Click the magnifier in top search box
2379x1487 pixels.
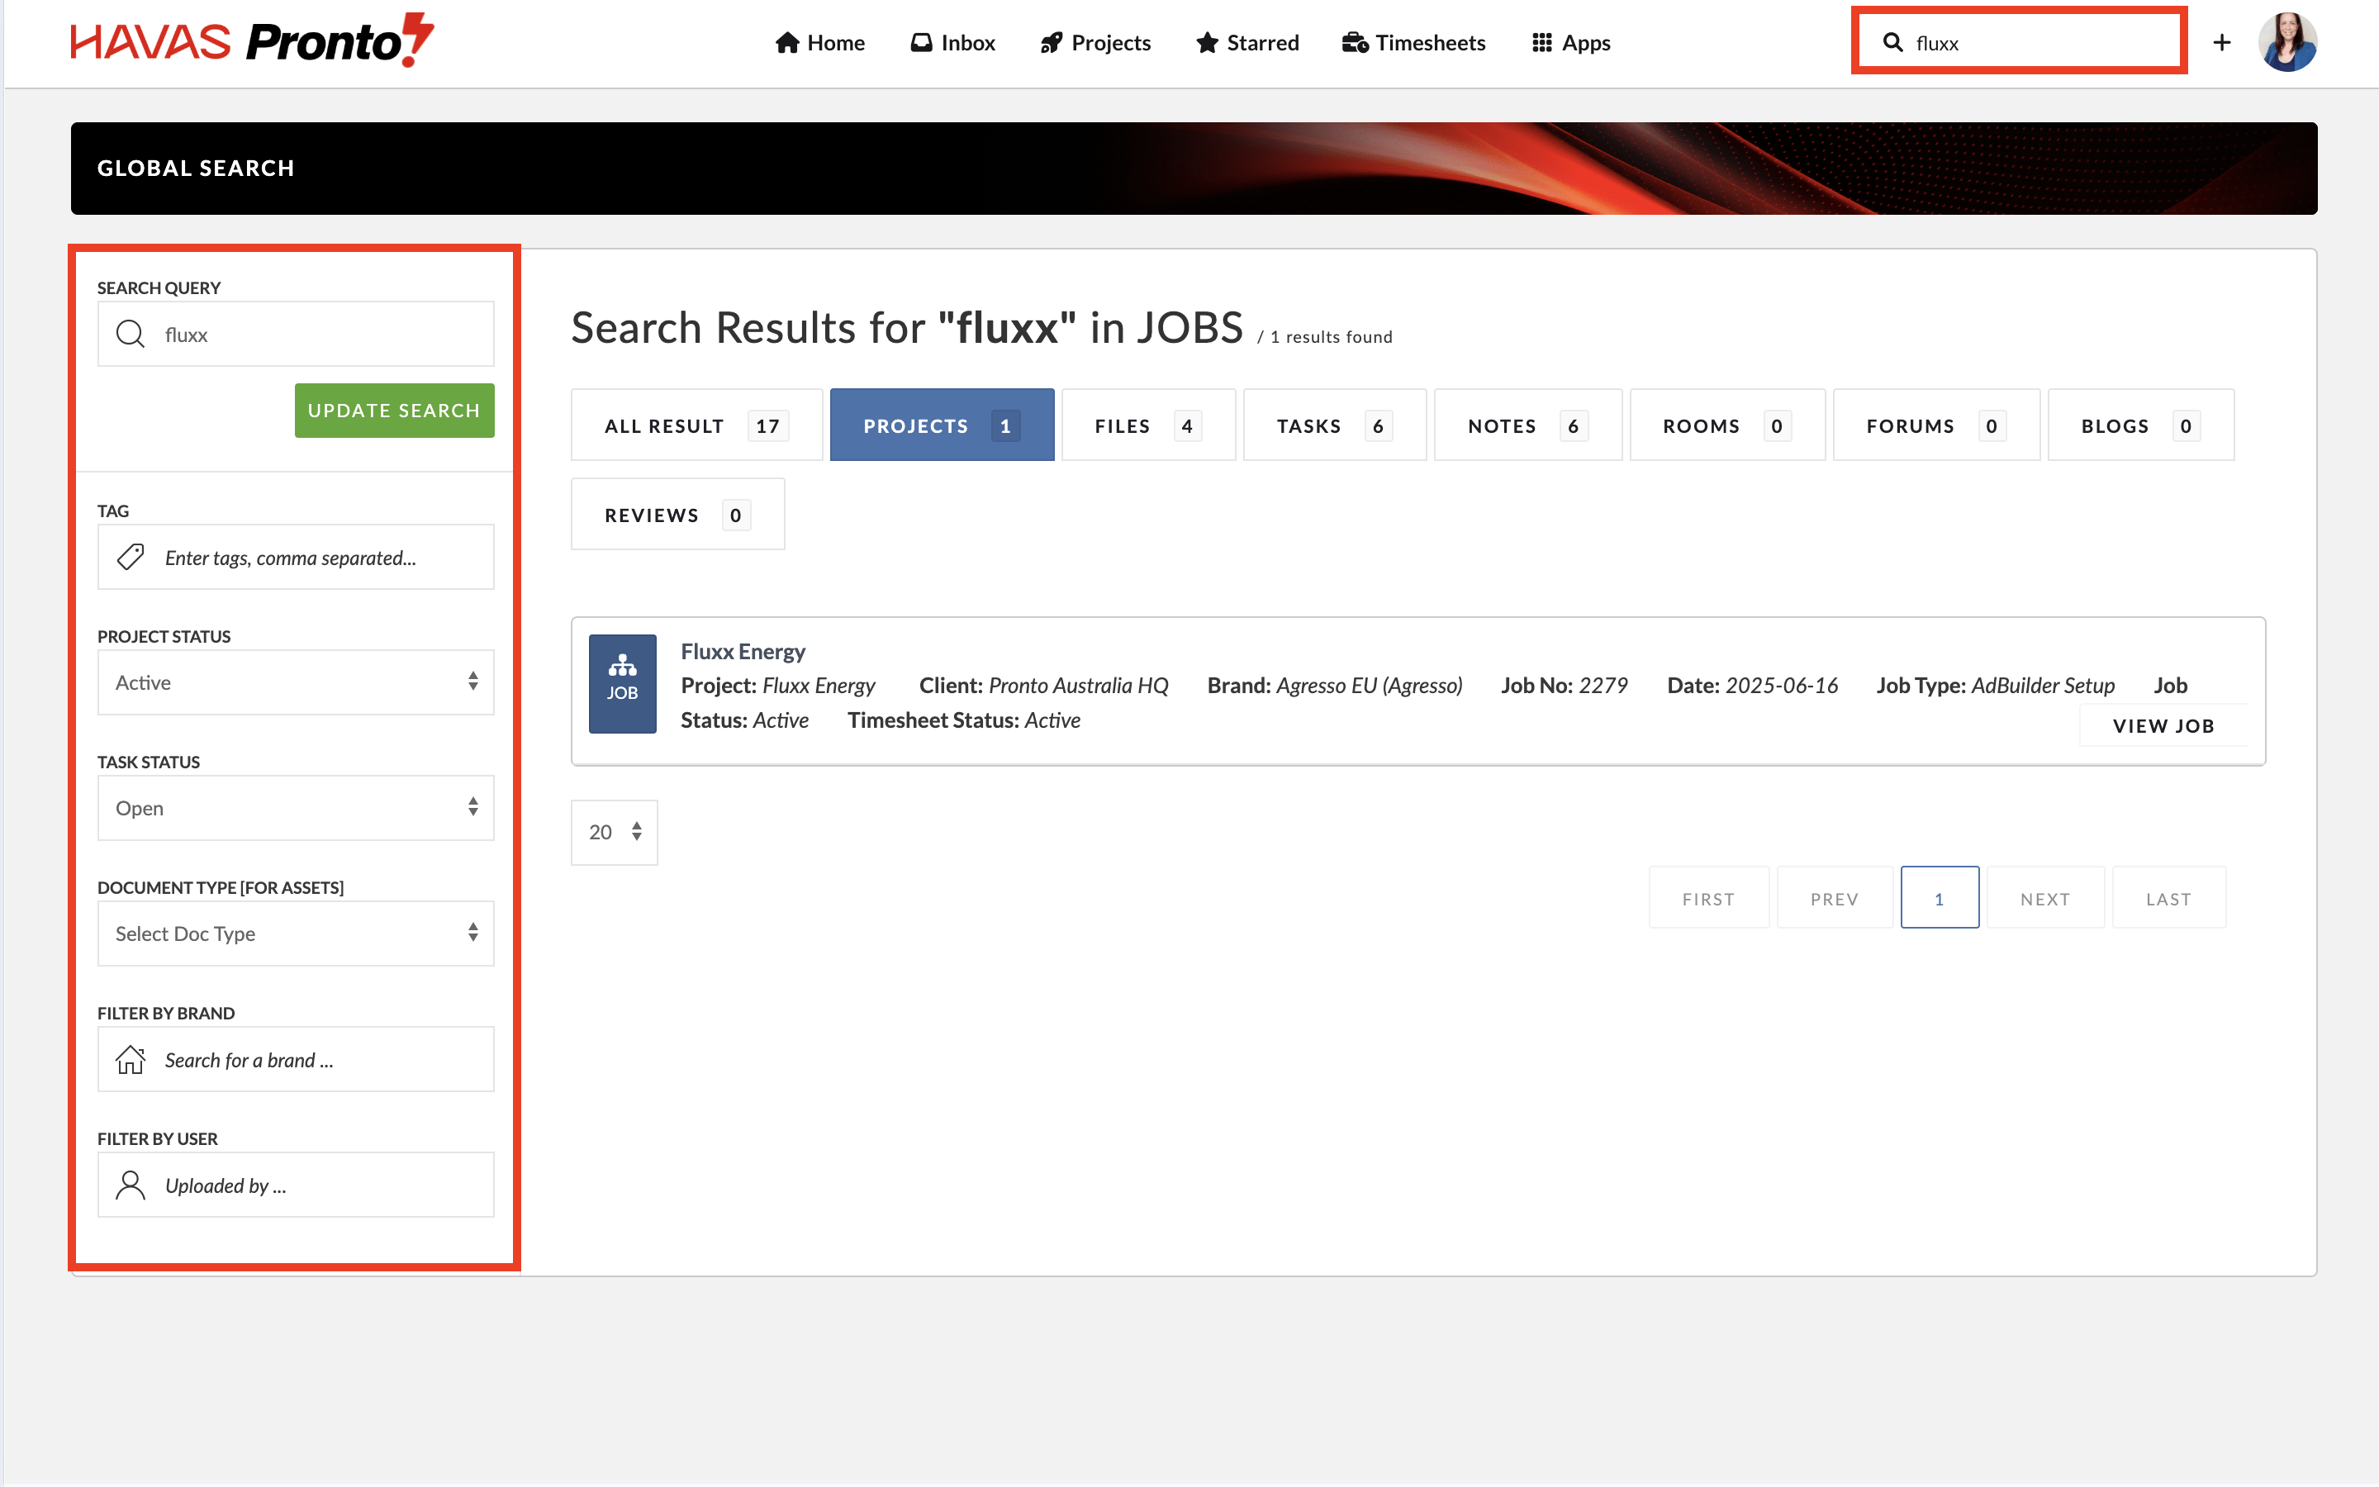(1892, 42)
